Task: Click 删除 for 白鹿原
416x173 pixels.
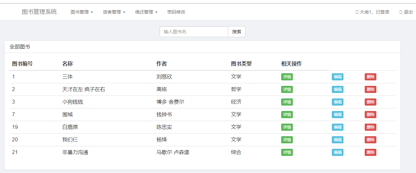Action: pyautogui.click(x=370, y=127)
